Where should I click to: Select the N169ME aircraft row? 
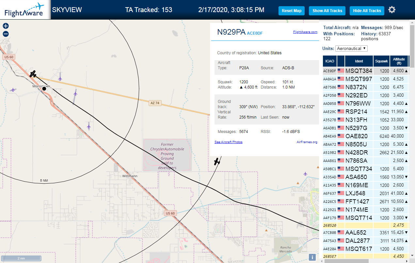[365, 185]
